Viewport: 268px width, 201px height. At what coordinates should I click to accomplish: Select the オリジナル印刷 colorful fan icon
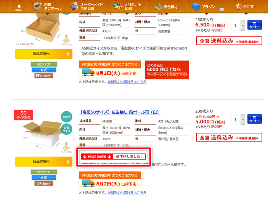(118, 6)
